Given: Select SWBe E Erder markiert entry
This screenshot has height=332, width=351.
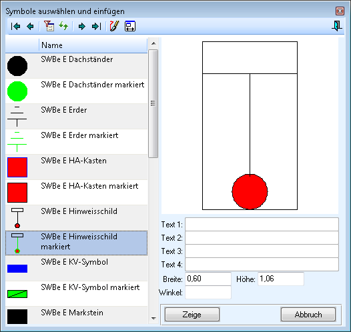Looking at the screenshot, I should click(76, 141).
